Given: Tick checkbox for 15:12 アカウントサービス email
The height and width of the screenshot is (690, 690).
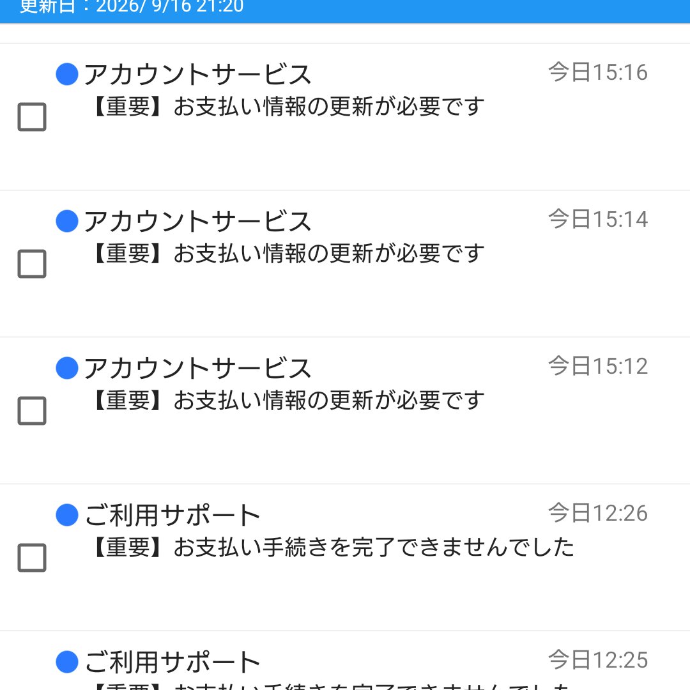Looking at the screenshot, I should (32, 411).
